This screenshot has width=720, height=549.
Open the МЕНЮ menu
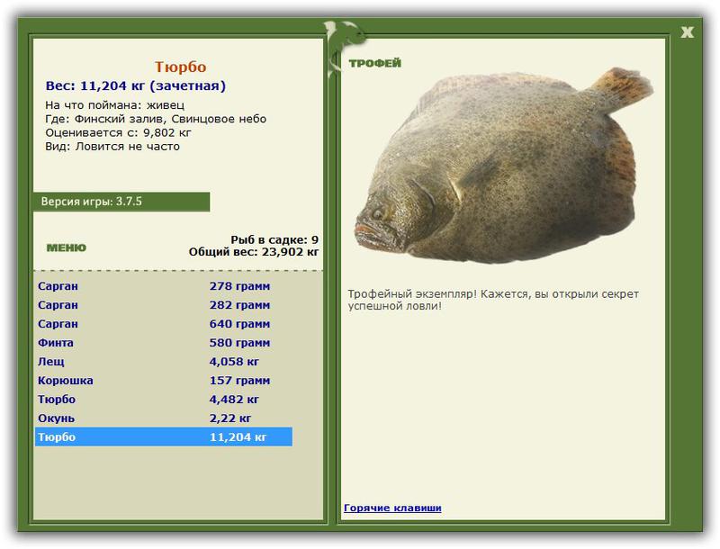point(66,247)
